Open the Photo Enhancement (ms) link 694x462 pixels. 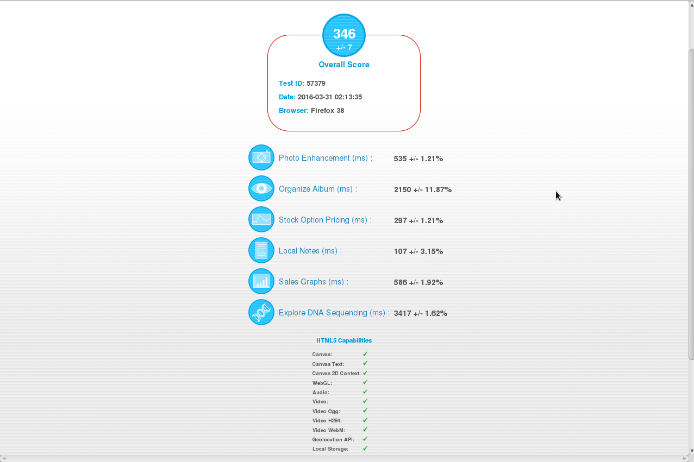[325, 158]
